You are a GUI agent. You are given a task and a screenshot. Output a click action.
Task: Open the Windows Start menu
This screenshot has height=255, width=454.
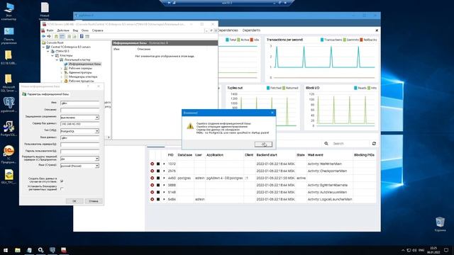(6, 250)
